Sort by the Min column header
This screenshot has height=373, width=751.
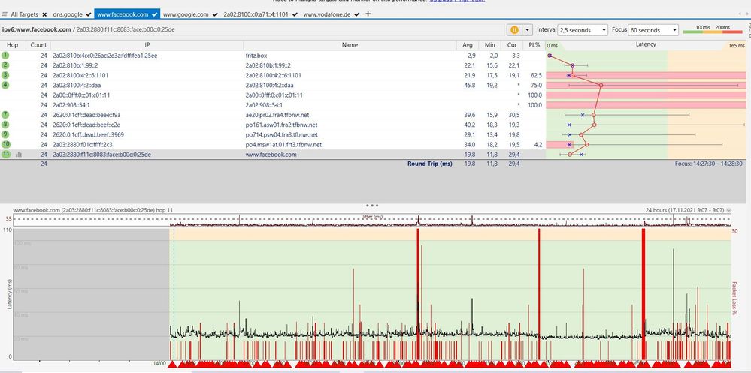tap(489, 45)
